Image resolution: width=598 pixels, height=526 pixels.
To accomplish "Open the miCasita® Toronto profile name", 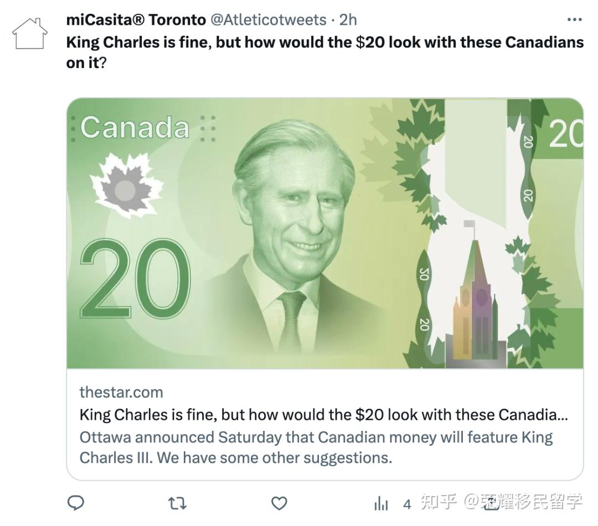I will pyautogui.click(x=136, y=20).
